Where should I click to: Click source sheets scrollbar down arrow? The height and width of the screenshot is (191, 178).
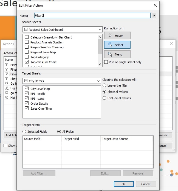click(x=100, y=64)
